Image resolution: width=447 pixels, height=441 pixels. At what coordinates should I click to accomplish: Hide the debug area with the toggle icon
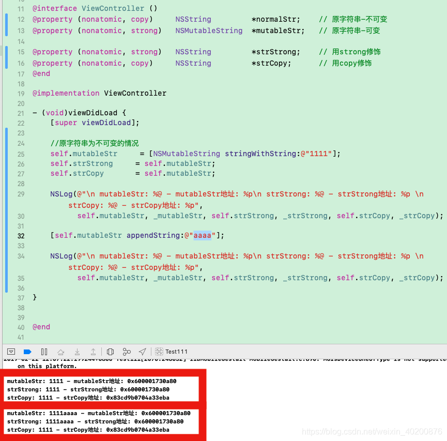[x=11, y=352]
